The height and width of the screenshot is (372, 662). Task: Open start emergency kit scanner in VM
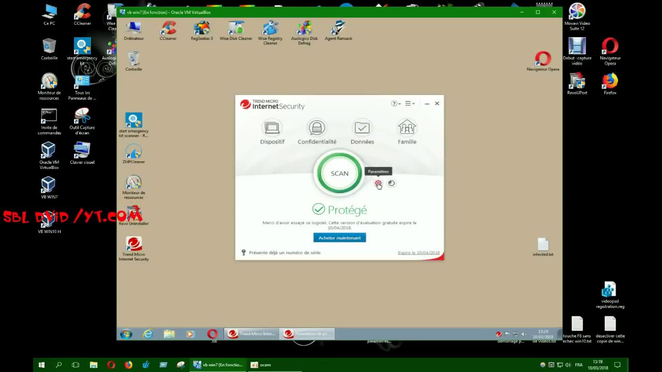point(133,125)
